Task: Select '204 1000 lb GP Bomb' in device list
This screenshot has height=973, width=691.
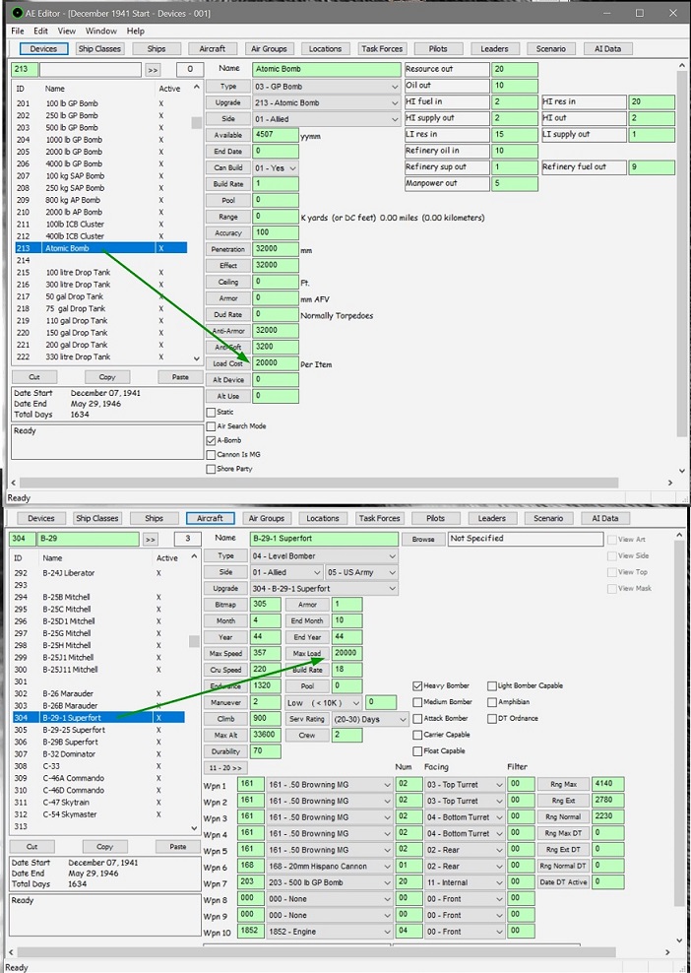Action: [99, 140]
